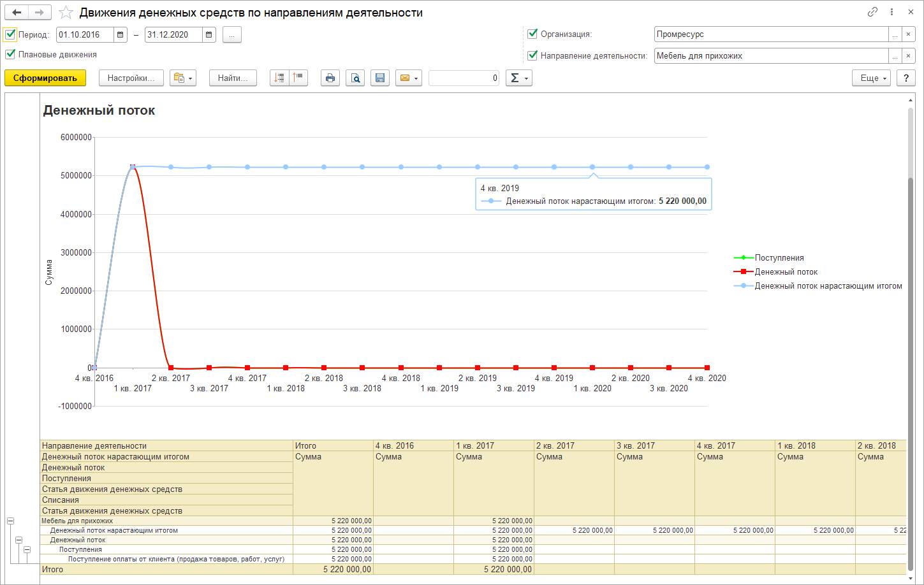
Task: Click the print report icon
Action: (330, 78)
